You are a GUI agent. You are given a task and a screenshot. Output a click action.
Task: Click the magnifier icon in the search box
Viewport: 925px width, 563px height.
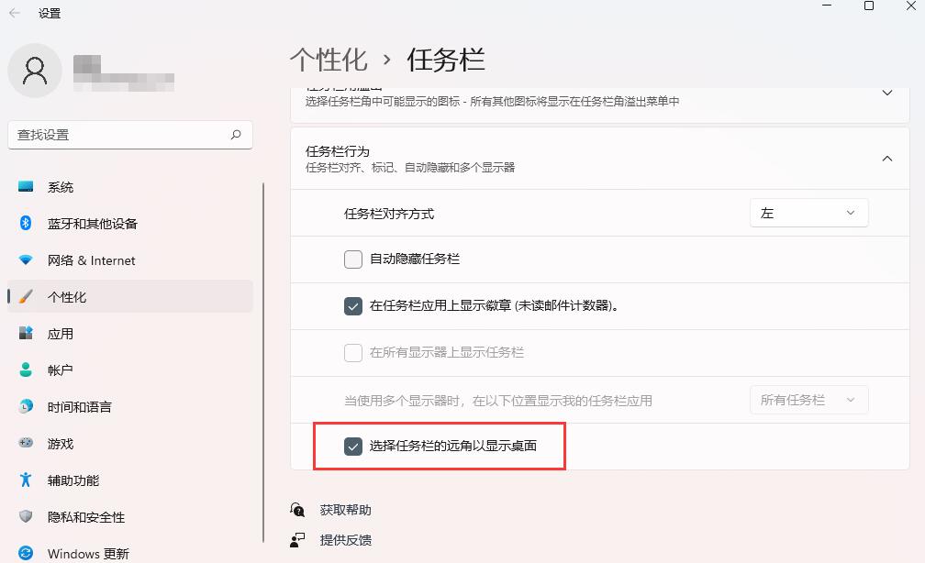[236, 135]
